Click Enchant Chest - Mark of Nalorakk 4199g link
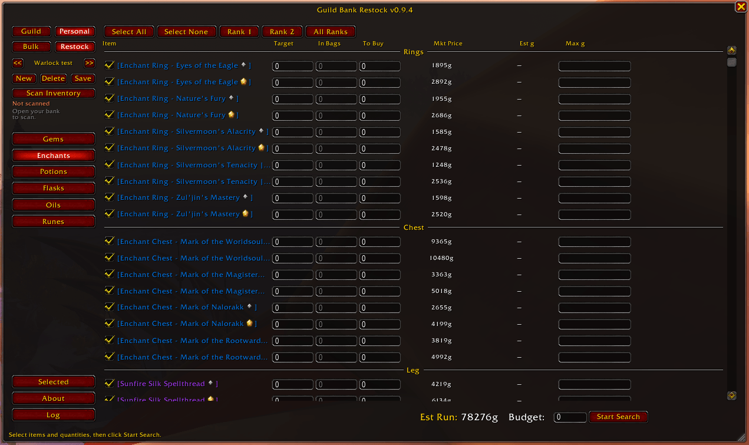Image resolution: width=749 pixels, height=445 pixels. tap(187, 324)
